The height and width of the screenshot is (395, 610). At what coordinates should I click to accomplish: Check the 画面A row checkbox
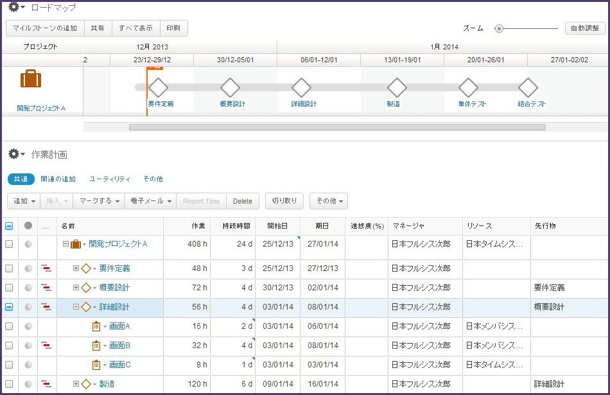[x=9, y=326]
